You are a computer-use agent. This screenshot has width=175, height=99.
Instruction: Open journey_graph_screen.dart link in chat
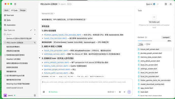pos(57,70)
